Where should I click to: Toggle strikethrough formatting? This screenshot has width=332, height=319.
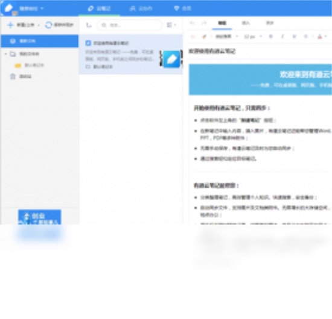(x=306, y=36)
